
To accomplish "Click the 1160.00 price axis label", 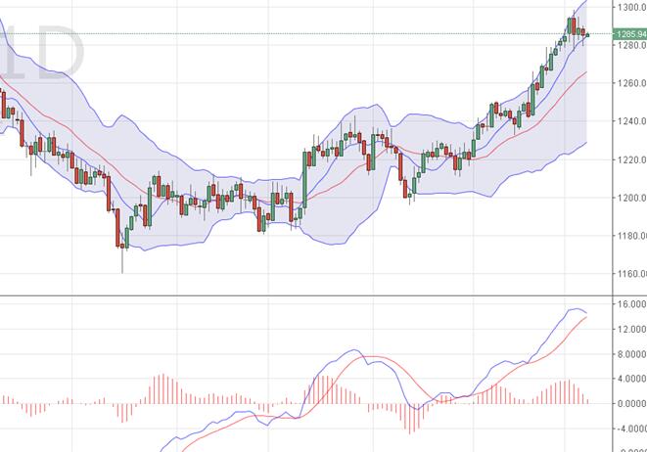I will click(630, 274).
